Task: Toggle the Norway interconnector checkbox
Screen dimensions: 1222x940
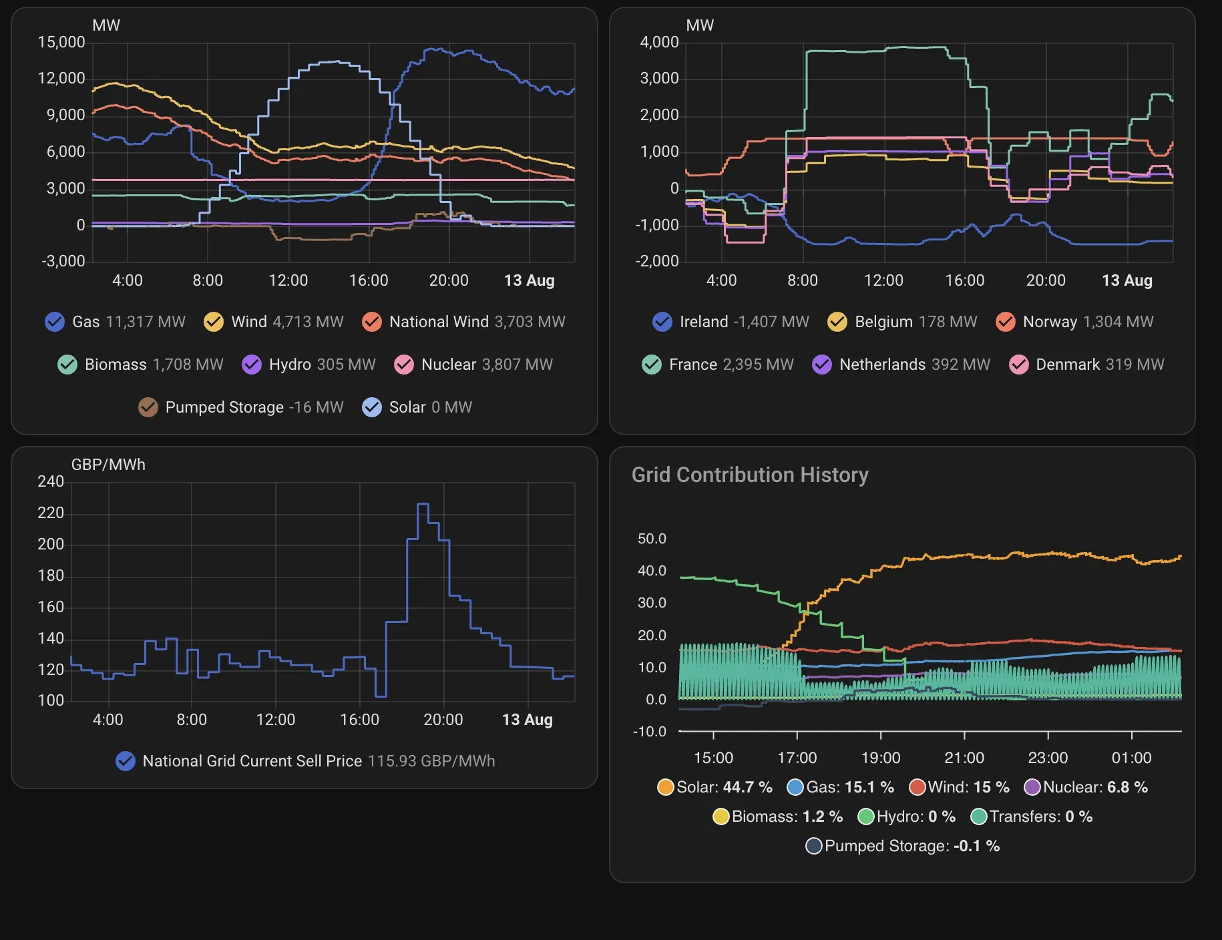Action: coord(1006,322)
